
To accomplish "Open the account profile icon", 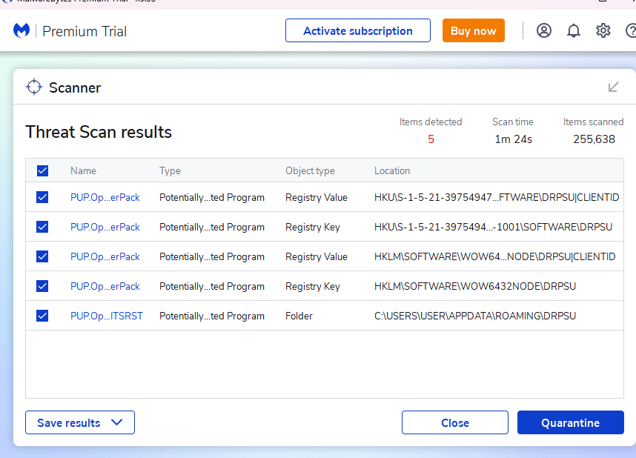I will (543, 30).
